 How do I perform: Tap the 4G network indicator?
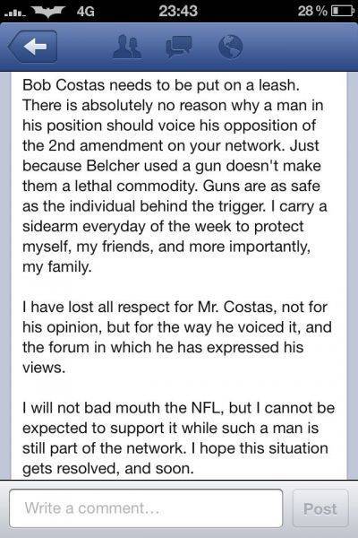[86, 12]
